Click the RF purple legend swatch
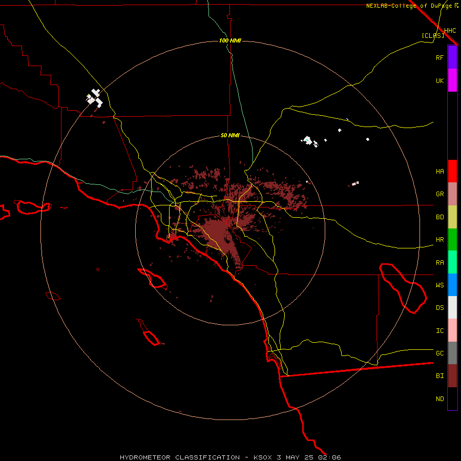Viewport: 461px width, 461px height. tap(452, 57)
